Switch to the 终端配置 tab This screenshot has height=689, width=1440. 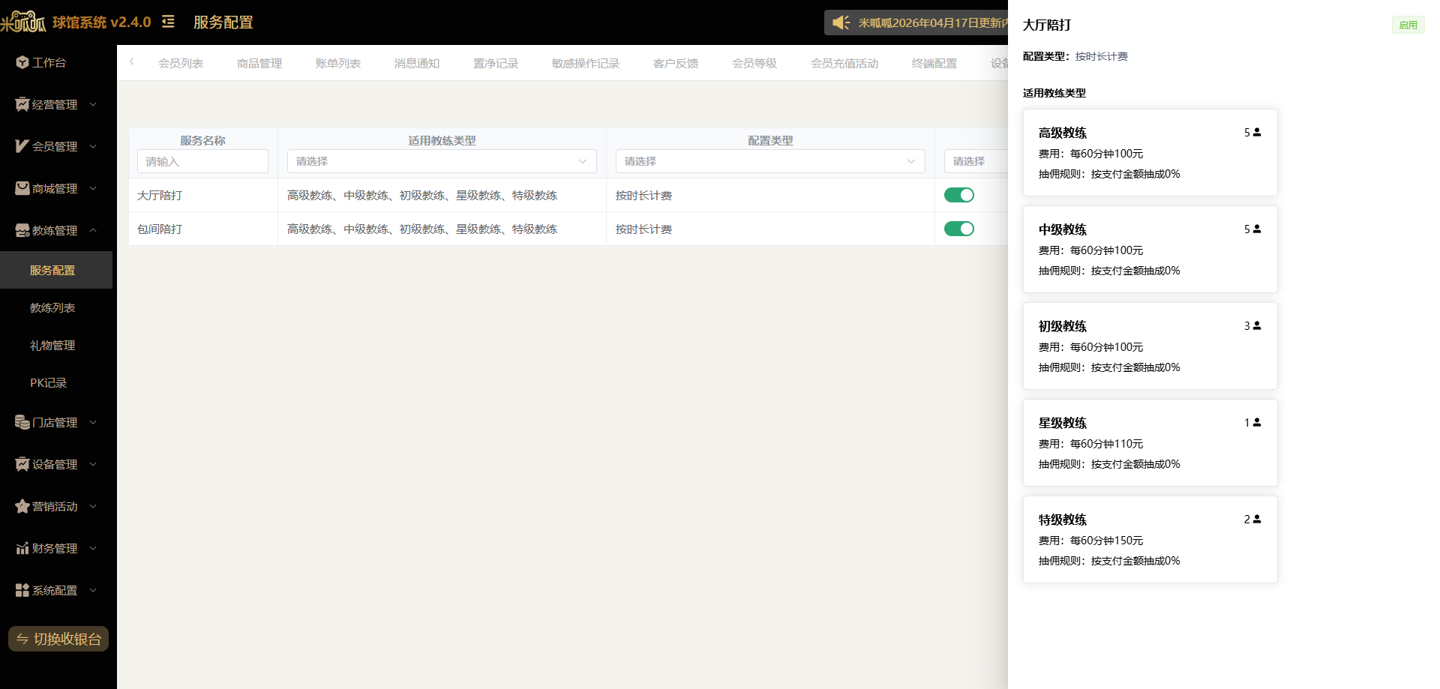pyautogui.click(x=934, y=63)
